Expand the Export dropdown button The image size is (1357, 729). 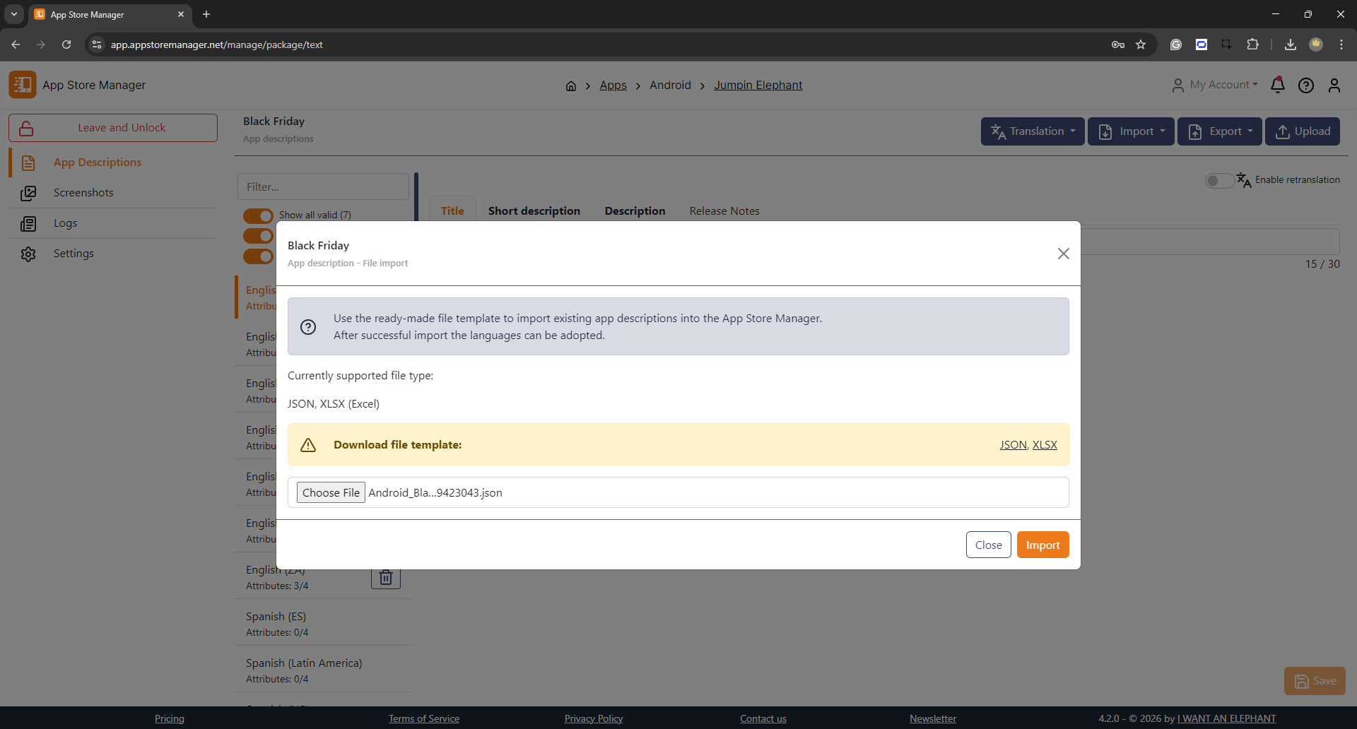(x=1219, y=131)
